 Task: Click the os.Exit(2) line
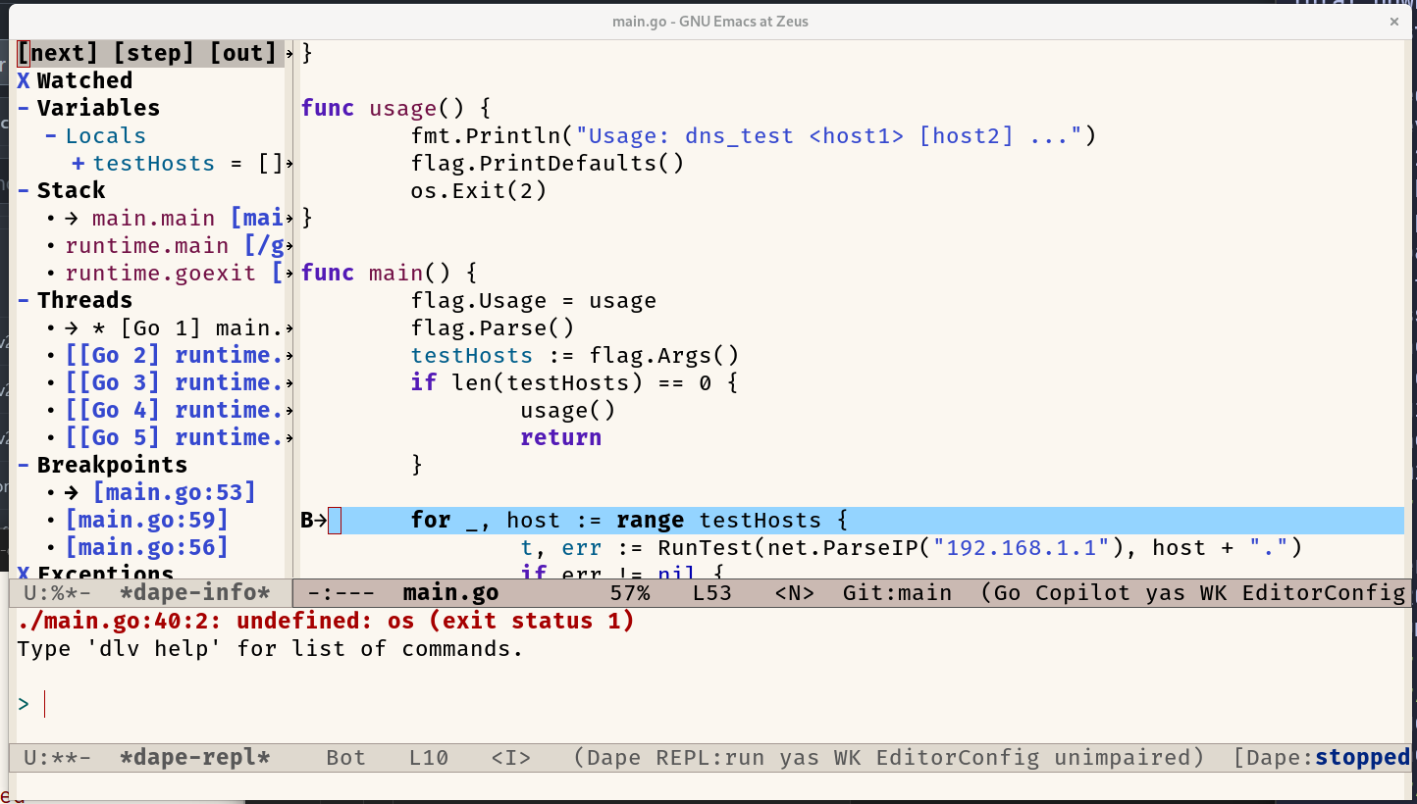[479, 190]
